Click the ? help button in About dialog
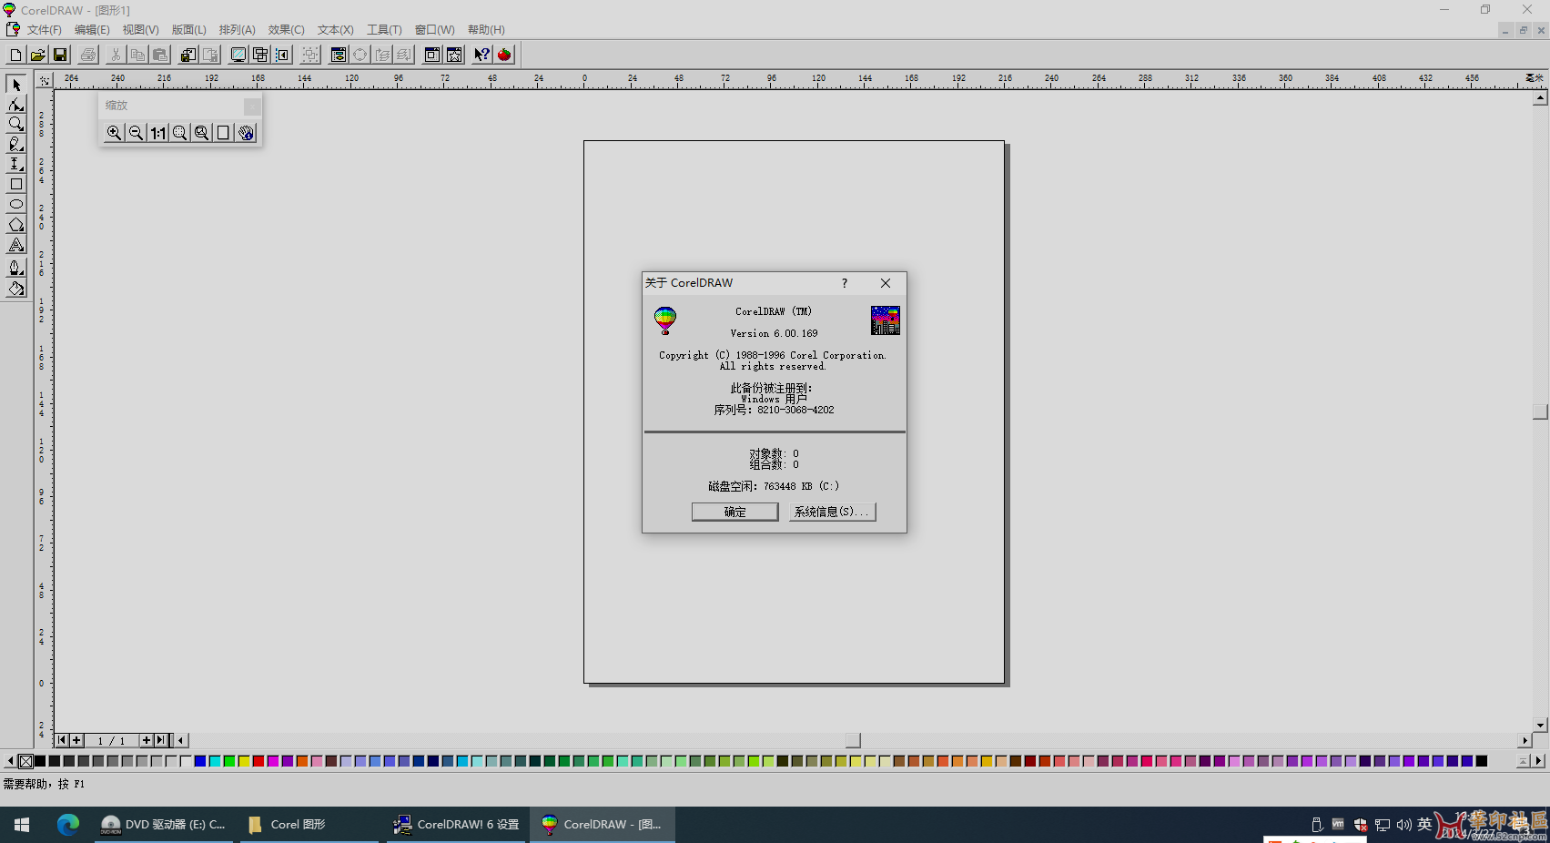Image resolution: width=1550 pixels, height=843 pixels. (x=845, y=283)
